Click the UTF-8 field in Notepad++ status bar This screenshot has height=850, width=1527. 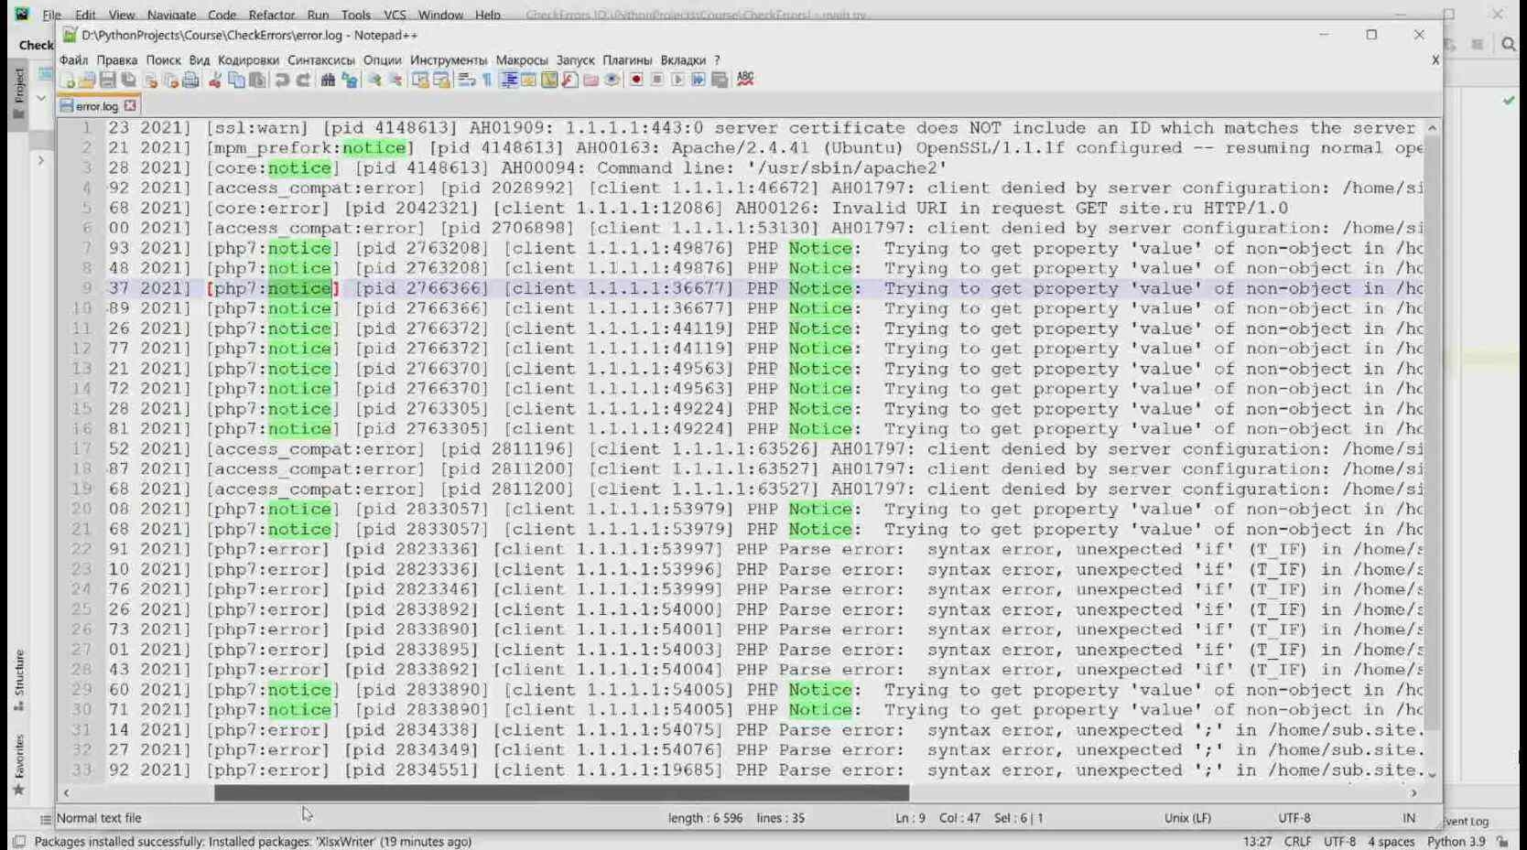[1294, 818]
